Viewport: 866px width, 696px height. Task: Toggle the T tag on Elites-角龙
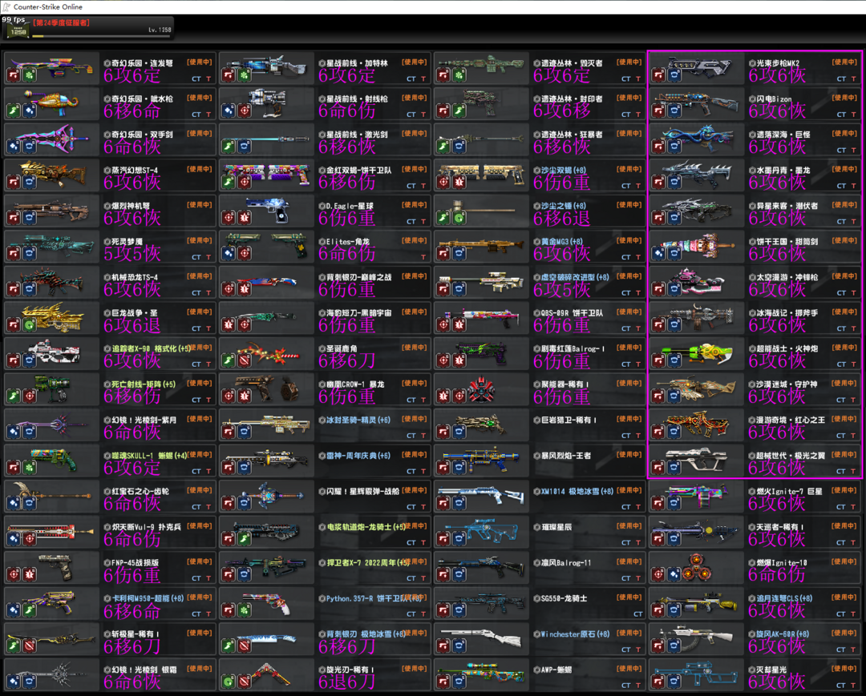coord(424,257)
